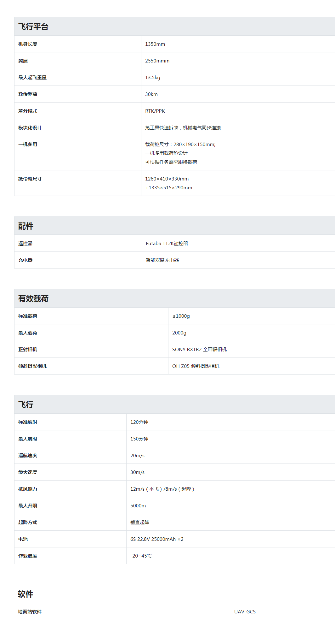Click the 150分钟 max endurance value
335x632 pixels.
click(x=139, y=439)
